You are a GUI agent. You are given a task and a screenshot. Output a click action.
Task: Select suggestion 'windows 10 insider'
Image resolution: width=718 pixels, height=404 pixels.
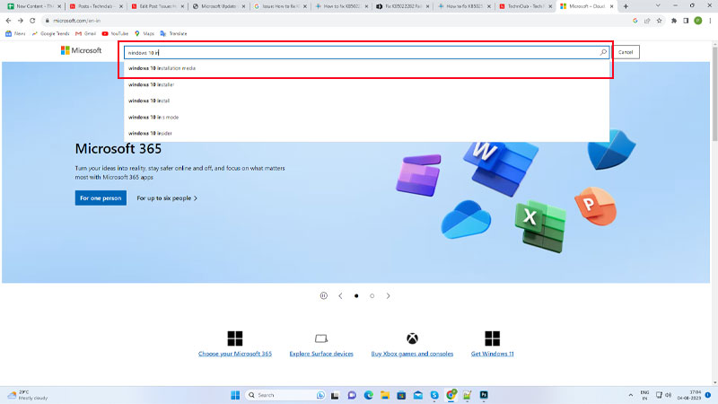click(x=366, y=133)
